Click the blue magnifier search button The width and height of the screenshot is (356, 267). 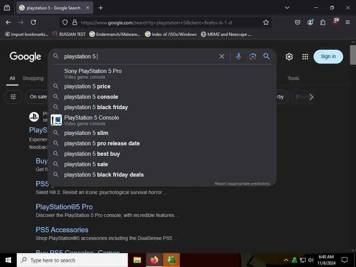tap(267, 56)
